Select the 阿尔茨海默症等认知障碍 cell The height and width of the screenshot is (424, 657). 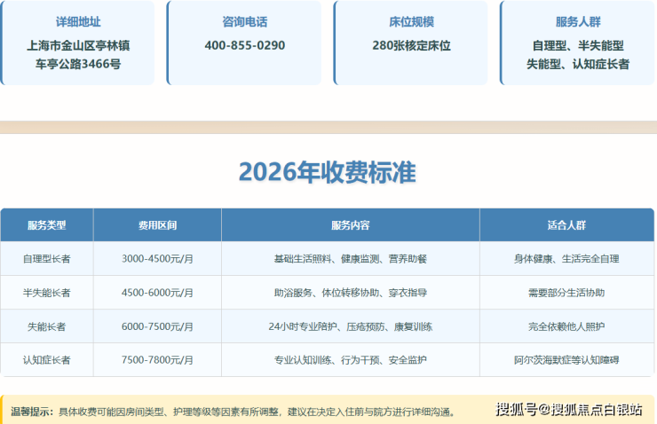click(x=566, y=360)
